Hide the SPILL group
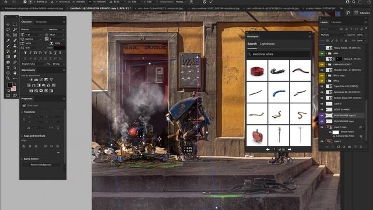This screenshot has width=373, height=210. point(322,81)
